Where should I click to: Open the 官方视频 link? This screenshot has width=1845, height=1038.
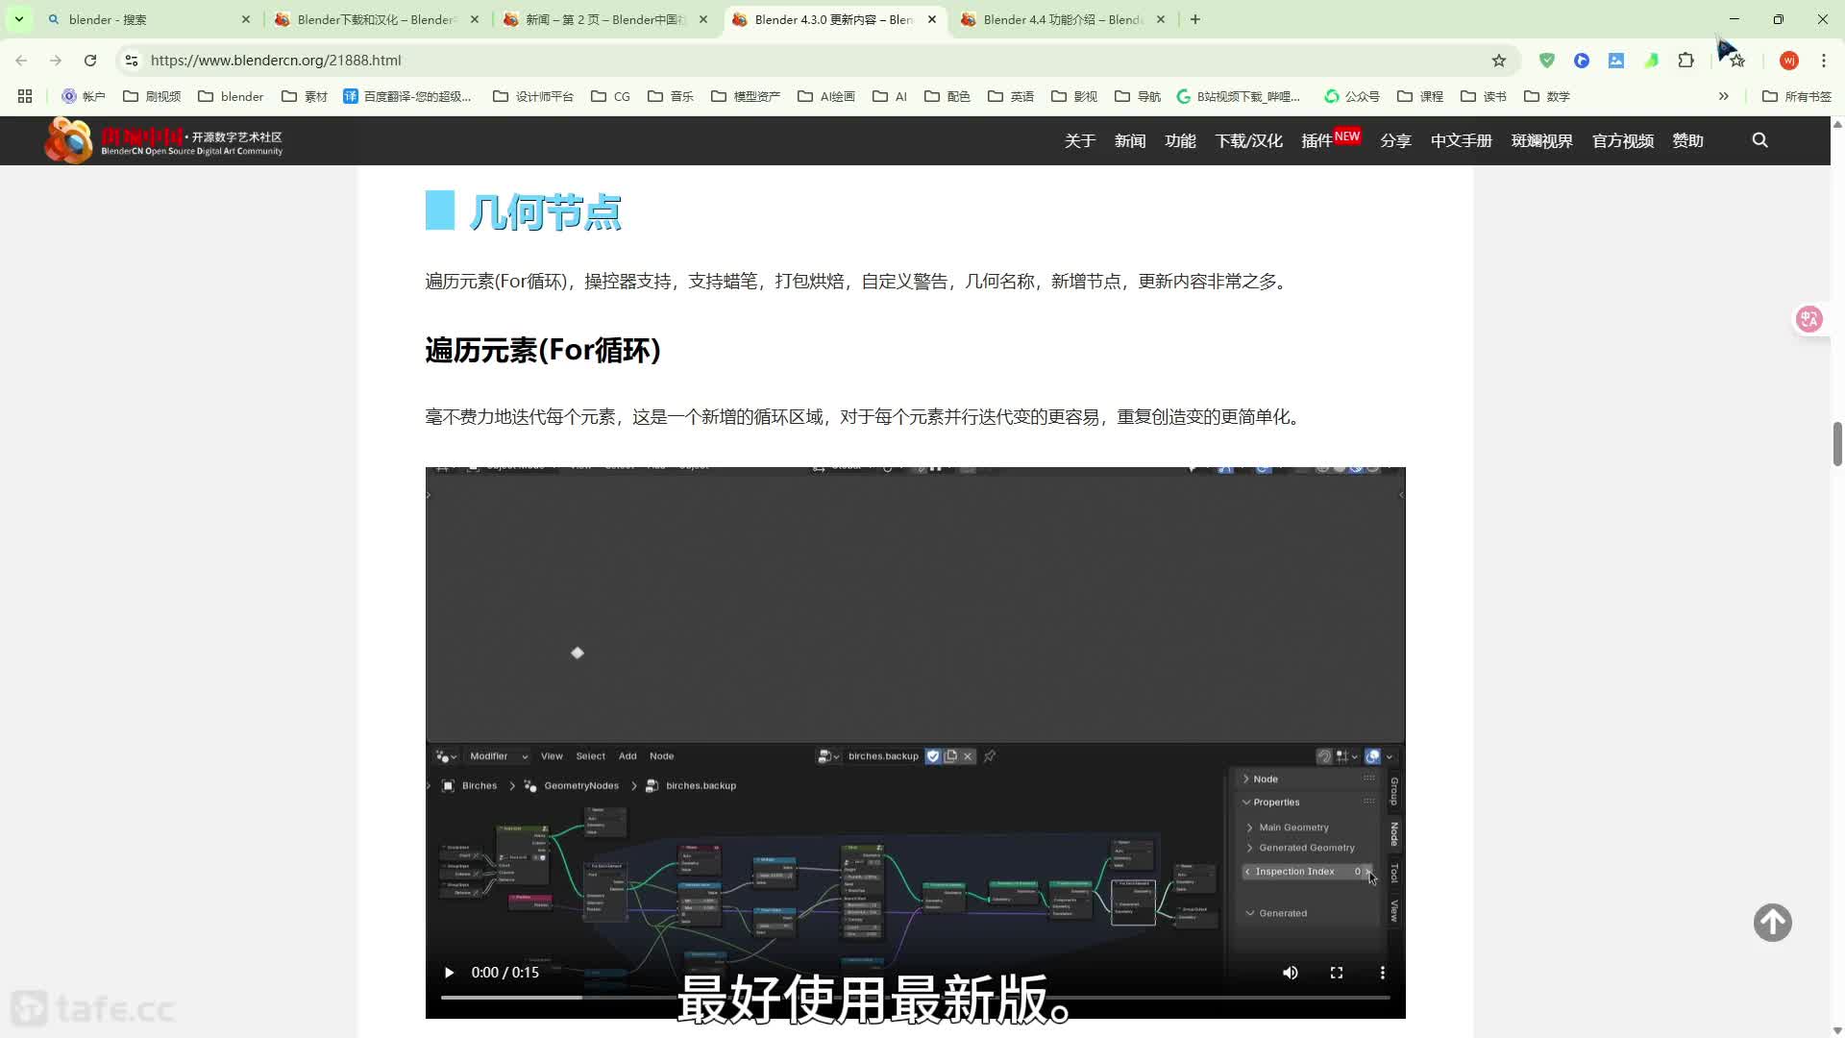(1622, 140)
